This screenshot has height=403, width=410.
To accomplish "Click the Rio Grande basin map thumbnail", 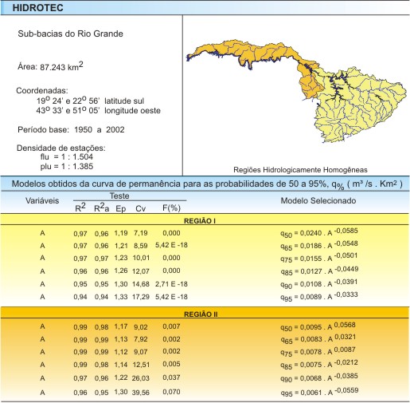I will (x=296, y=90).
